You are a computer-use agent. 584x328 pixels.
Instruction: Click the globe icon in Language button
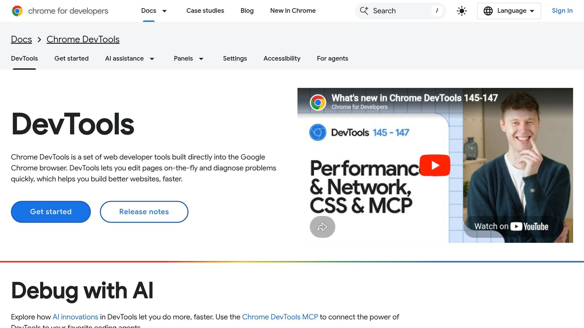point(488,11)
